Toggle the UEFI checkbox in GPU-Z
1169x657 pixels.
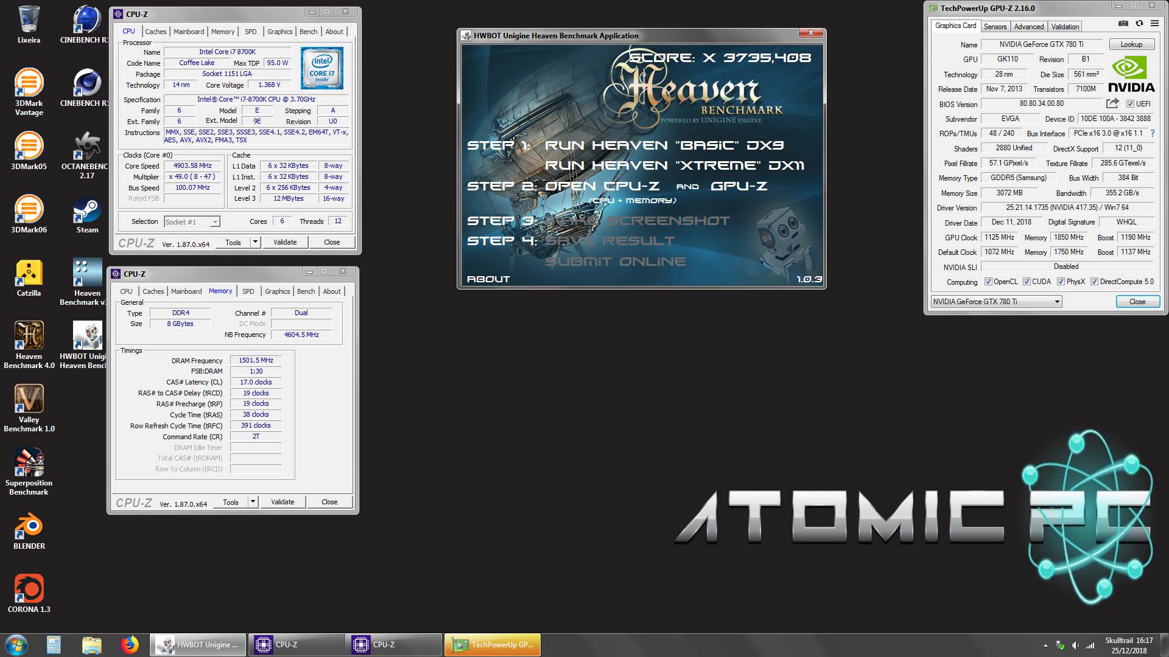point(1130,104)
